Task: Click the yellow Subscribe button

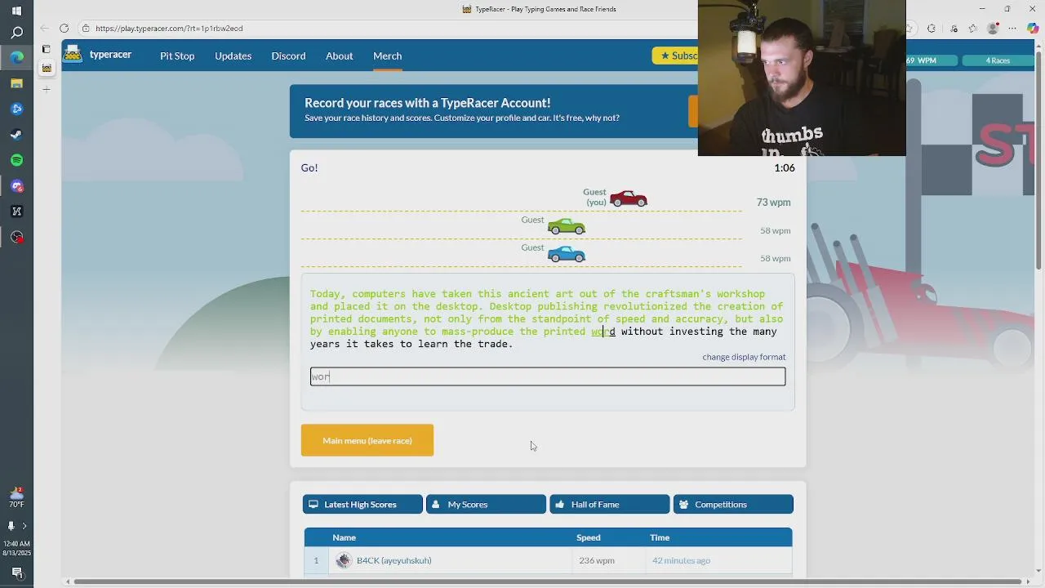Action: (x=675, y=56)
